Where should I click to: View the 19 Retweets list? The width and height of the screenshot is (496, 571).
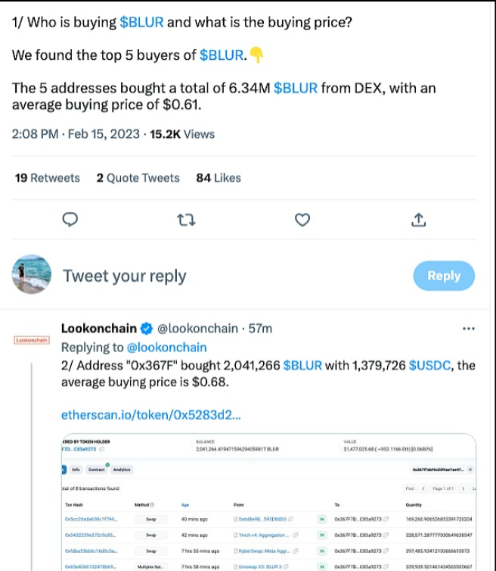(47, 178)
